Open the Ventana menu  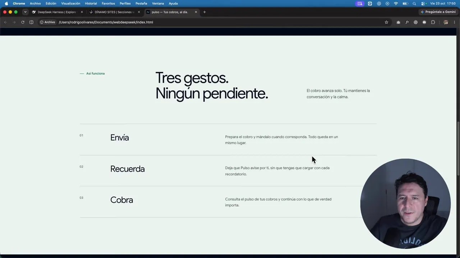click(158, 4)
